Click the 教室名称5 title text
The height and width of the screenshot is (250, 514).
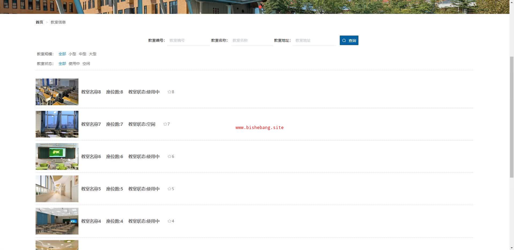[x=91, y=189]
